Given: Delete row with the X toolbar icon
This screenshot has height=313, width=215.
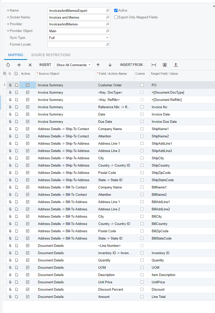Looking at the screenshot, I should (x=30, y=65).
